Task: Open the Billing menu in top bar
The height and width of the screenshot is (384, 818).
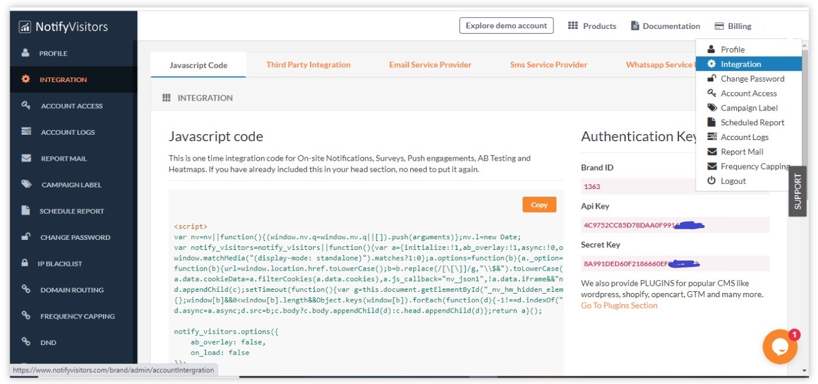Action: (733, 26)
